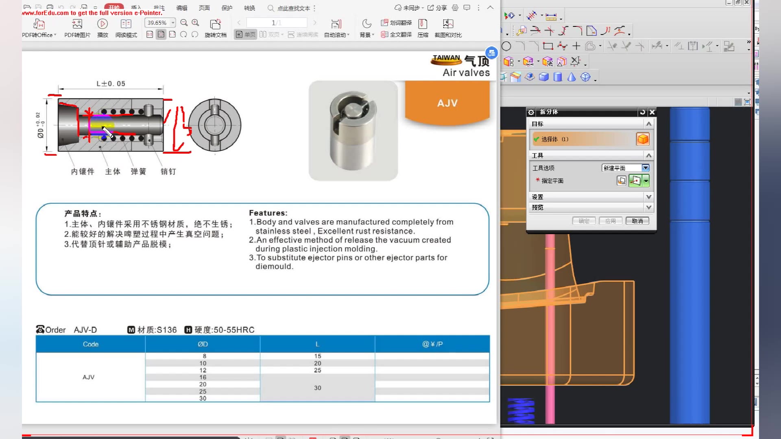Open the 批注 tab
The width and height of the screenshot is (781, 439).
(x=158, y=8)
